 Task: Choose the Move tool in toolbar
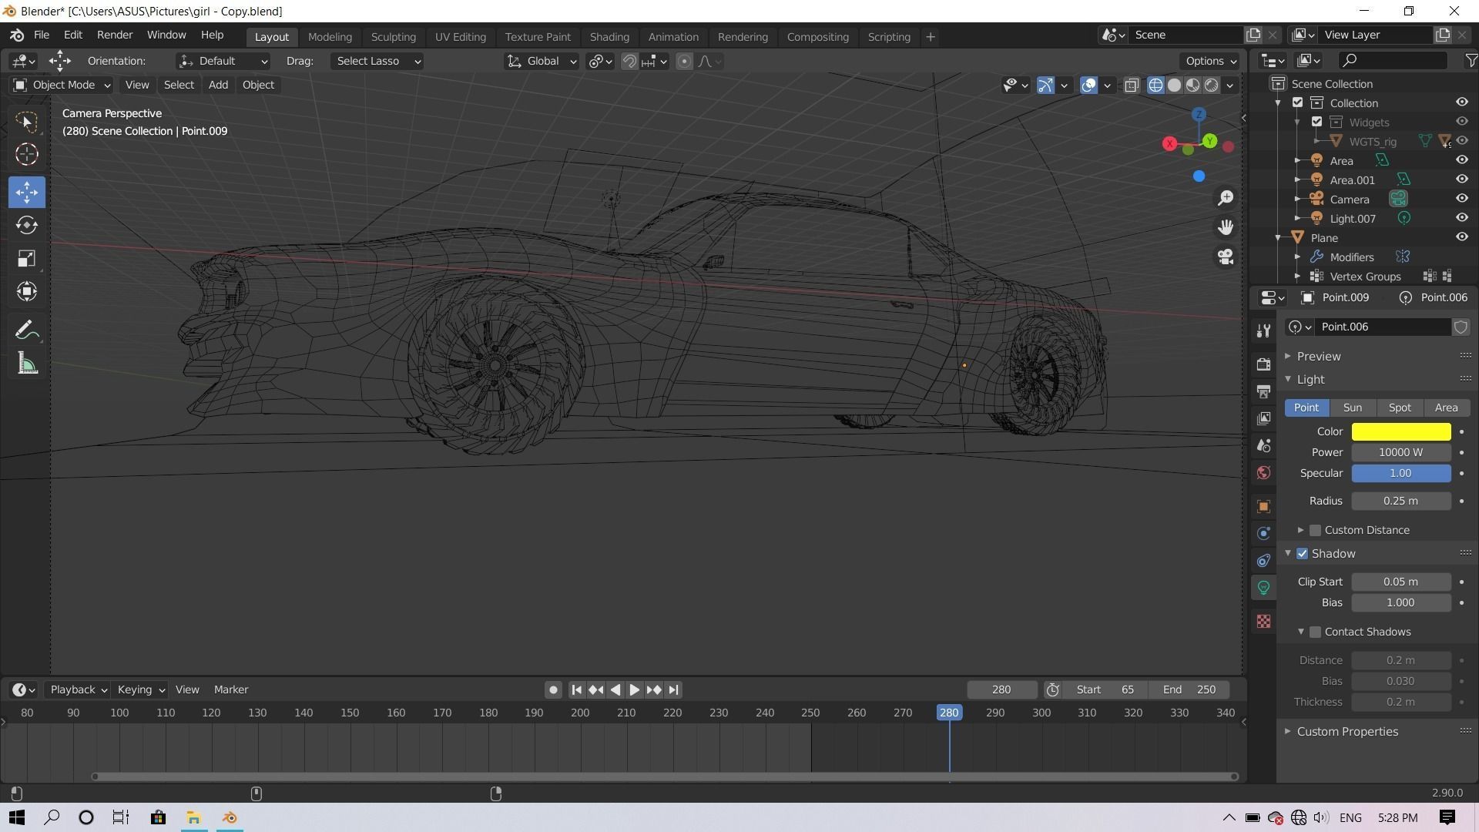coord(27,192)
